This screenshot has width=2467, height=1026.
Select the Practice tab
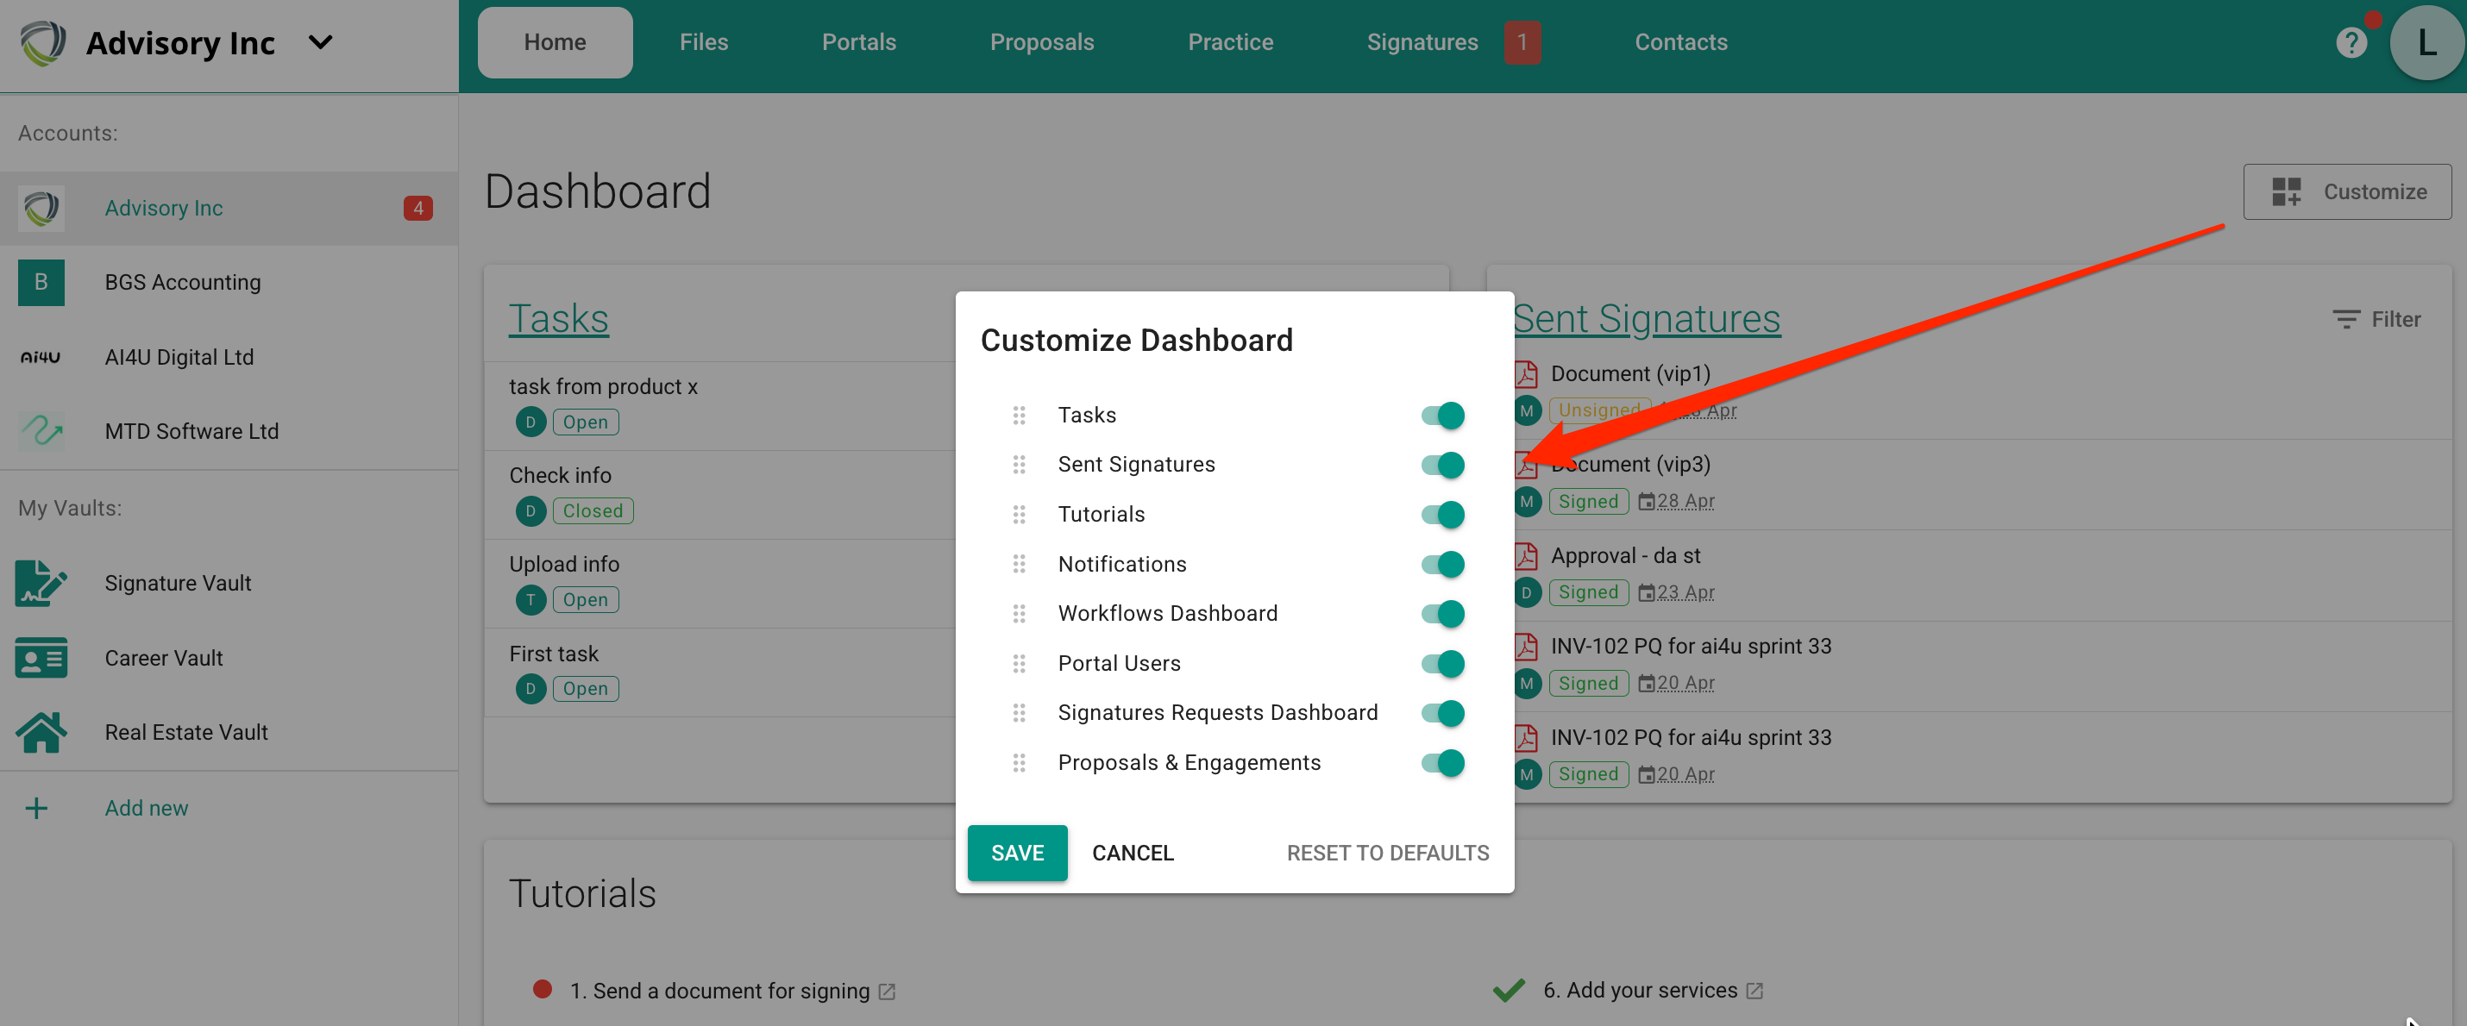point(1230,43)
